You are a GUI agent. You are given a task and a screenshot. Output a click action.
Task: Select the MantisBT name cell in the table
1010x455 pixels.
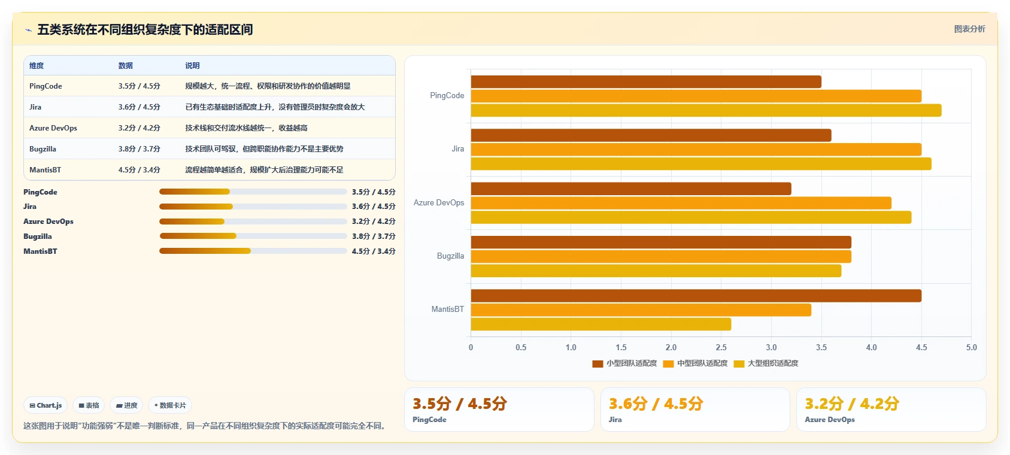click(45, 170)
